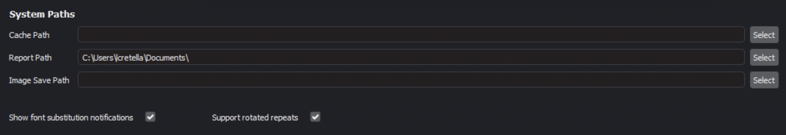Click the Cache Path label
The image size is (786, 135).
pyautogui.click(x=29, y=35)
